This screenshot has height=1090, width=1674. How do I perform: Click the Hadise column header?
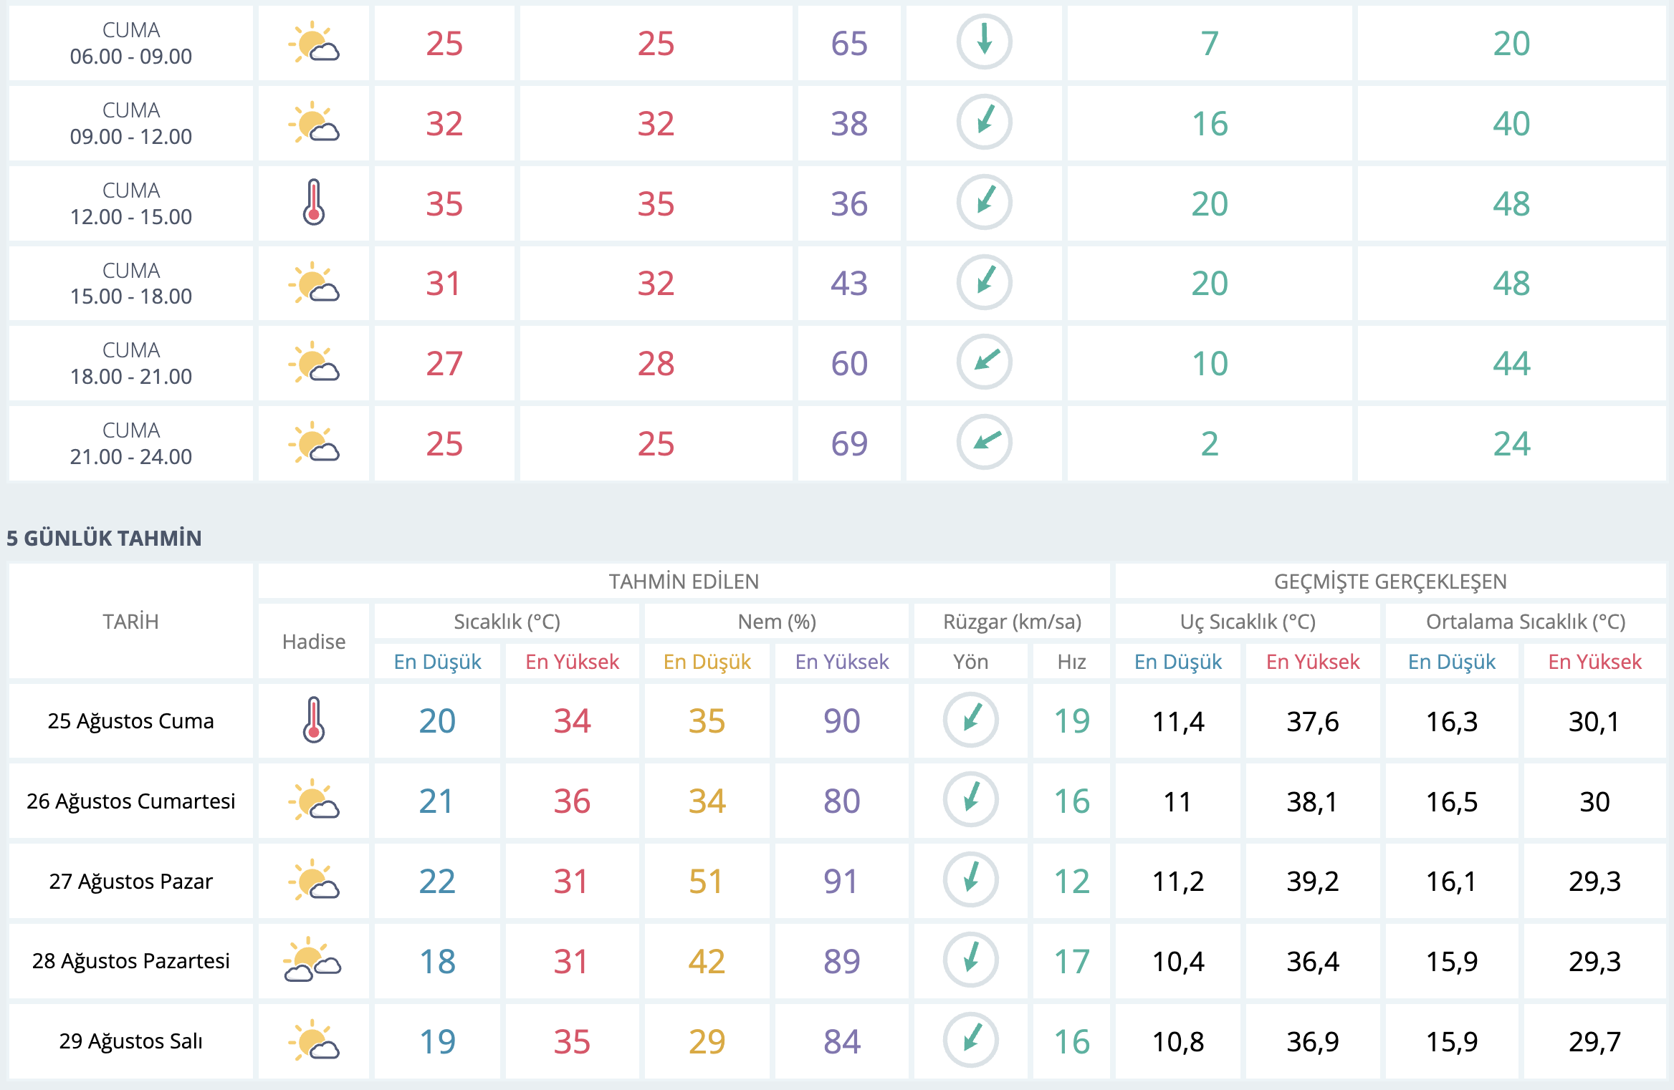click(313, 641)
